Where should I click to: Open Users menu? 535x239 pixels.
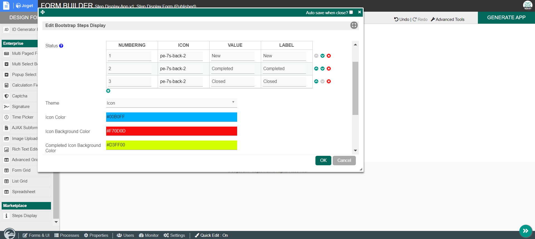click(125, 235)
